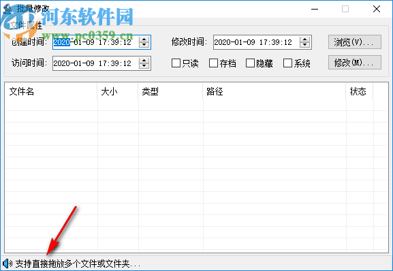Sort the list by the 大小 column header

118,91
